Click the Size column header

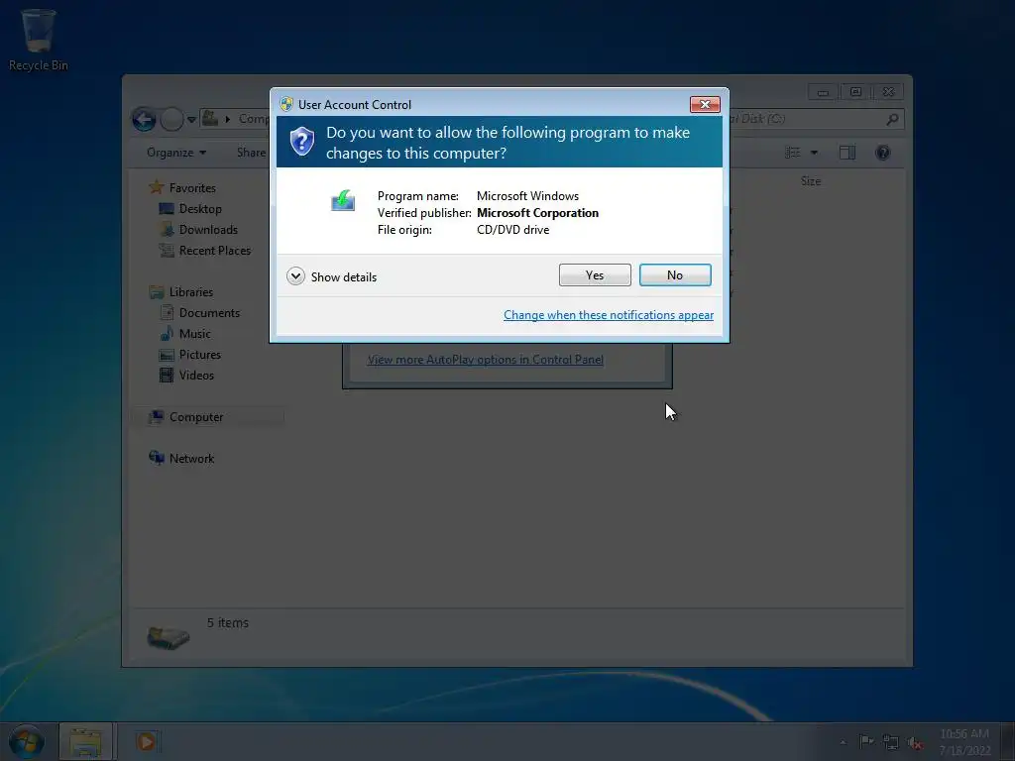(x=811, y=181)
